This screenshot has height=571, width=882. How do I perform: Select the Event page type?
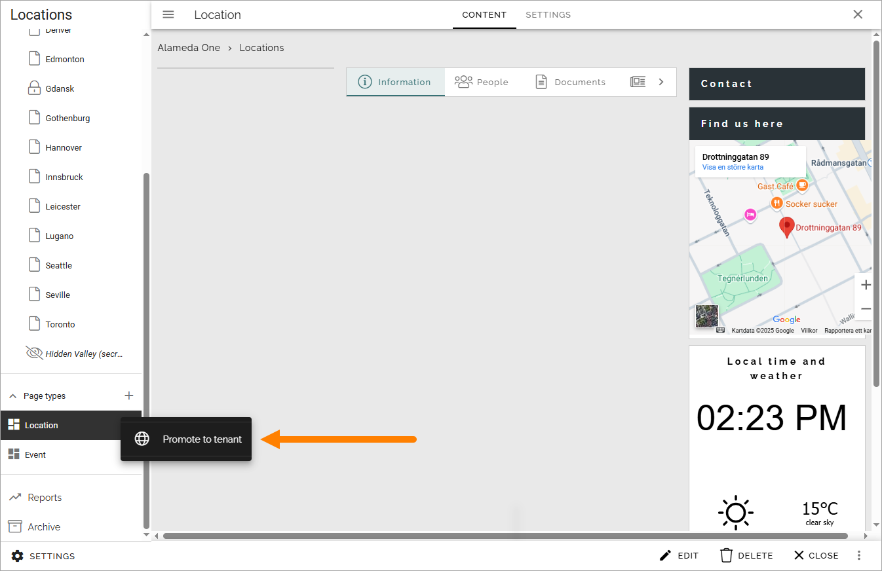pyautogui.click(x=71, y=454)
